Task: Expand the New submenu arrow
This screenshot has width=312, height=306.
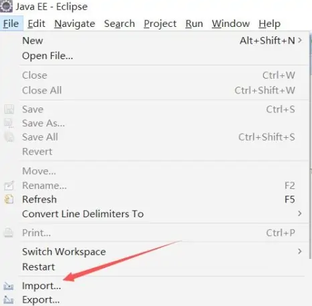Action: tap(300, 40)
